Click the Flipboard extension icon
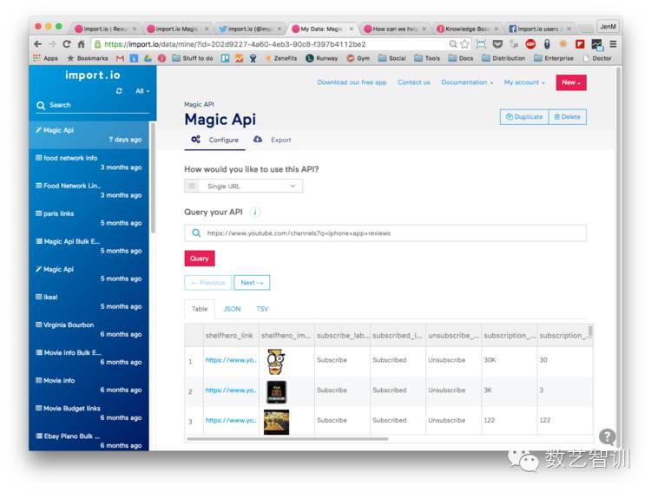 pyautogui.click(x=580, y=44)
